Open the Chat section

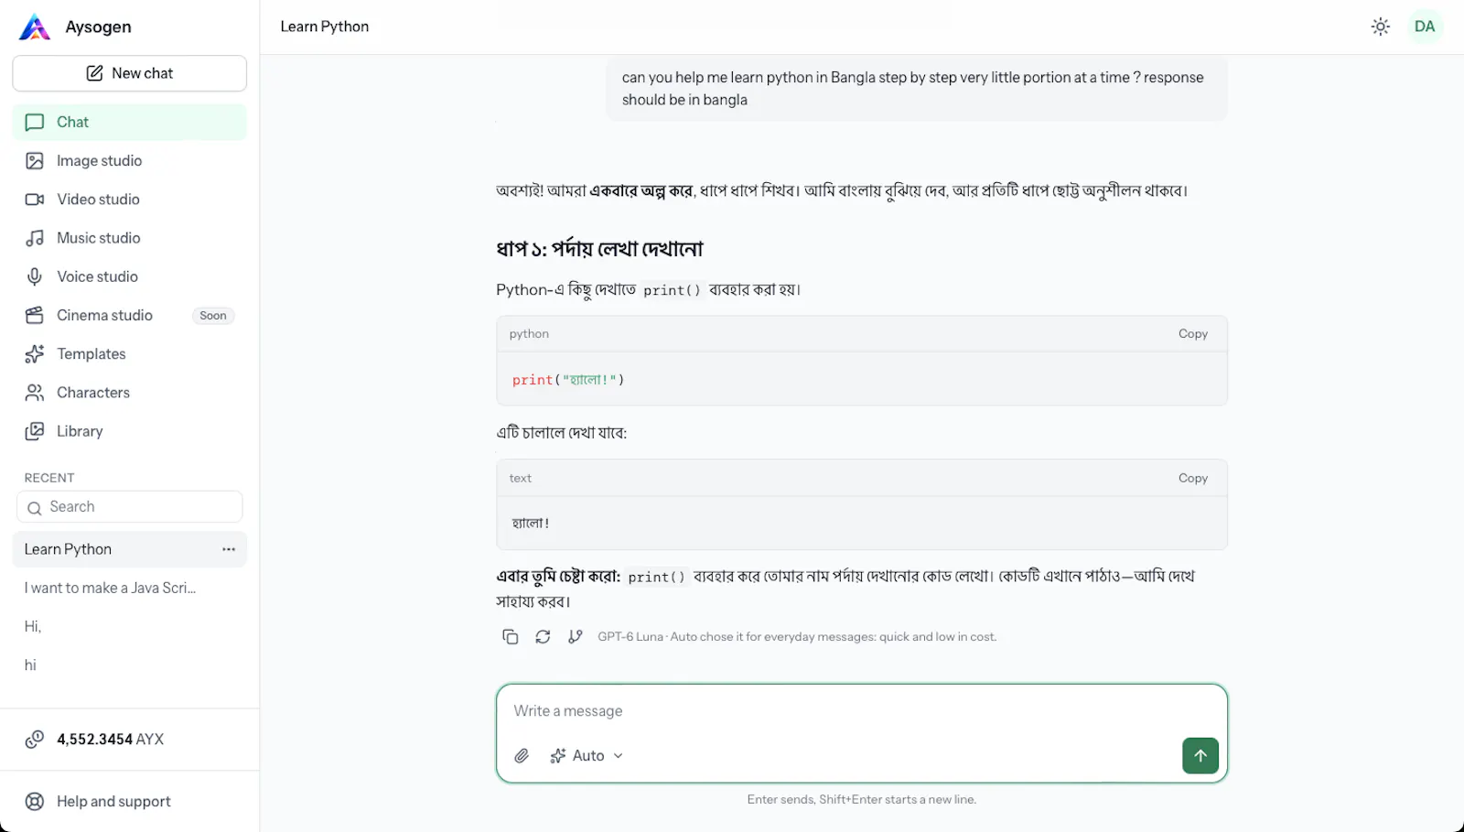click(129, 122)
